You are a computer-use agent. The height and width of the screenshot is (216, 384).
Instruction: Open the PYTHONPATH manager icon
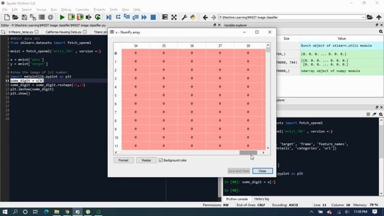tap(193, 17)
